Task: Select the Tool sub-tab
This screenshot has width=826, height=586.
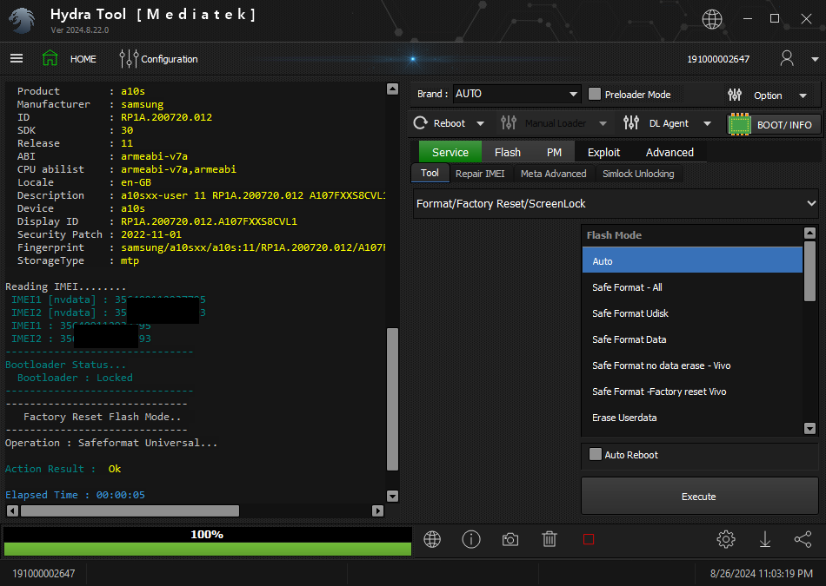Action: pos(430,173)
